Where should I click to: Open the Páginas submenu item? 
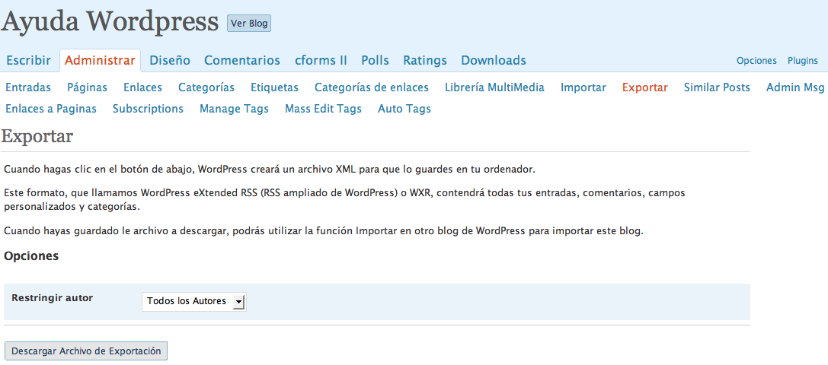87,87
